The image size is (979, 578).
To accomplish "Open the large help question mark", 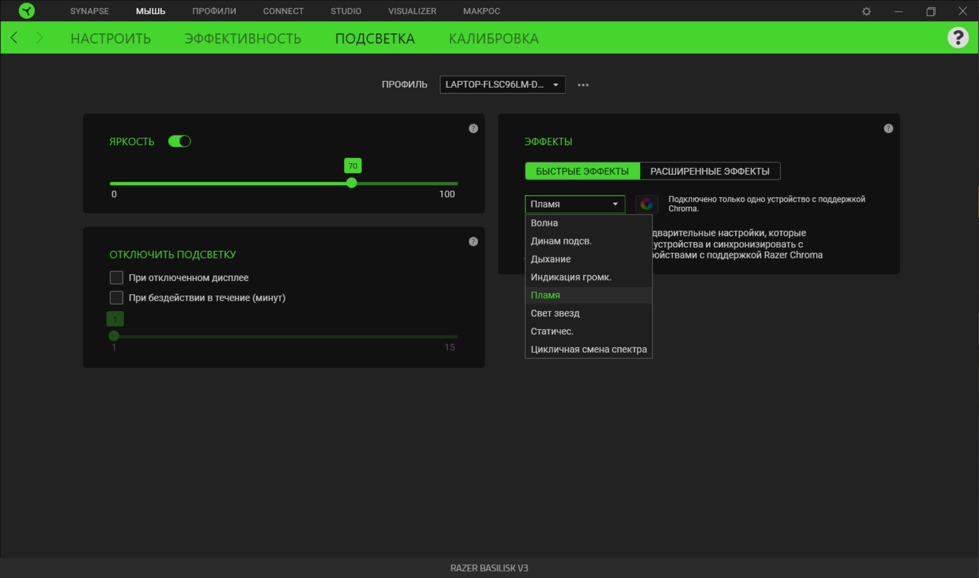I will pos(958,37).
